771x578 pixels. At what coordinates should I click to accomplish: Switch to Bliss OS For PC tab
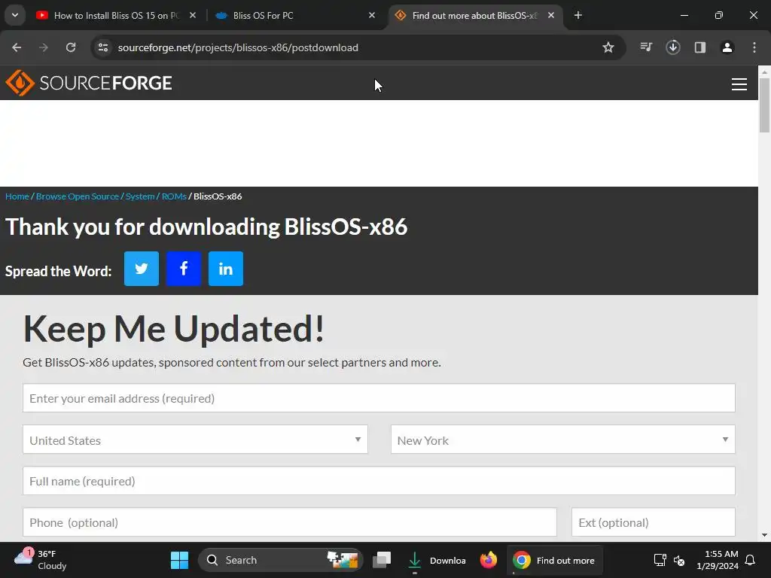tap(295, 16)
